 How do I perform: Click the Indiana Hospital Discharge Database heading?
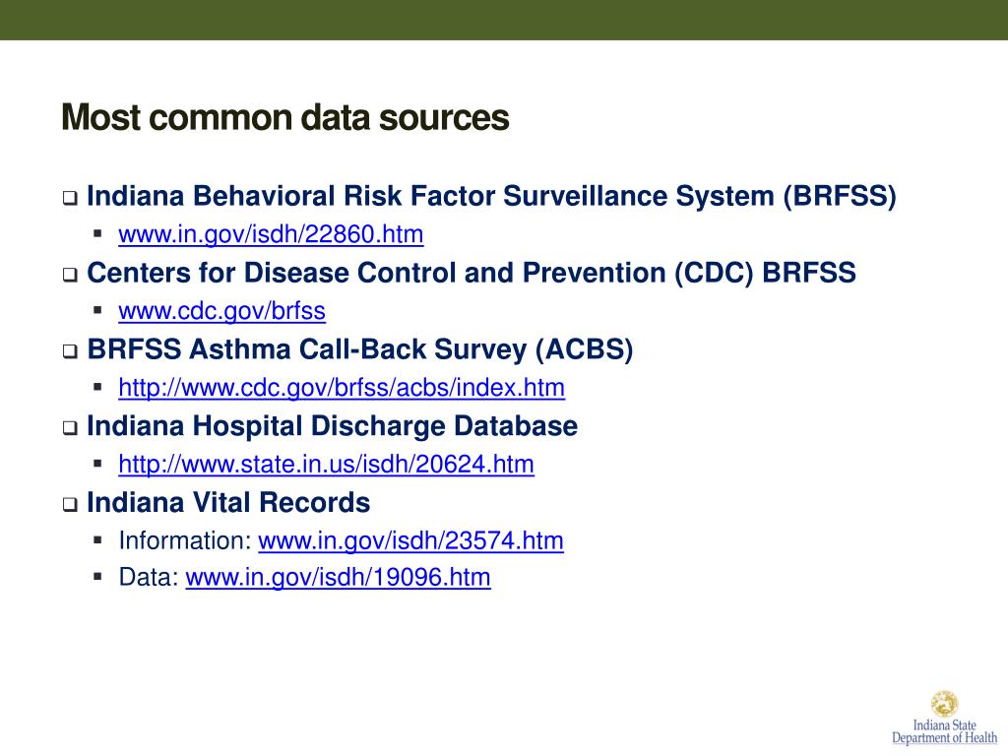point(333,425)
